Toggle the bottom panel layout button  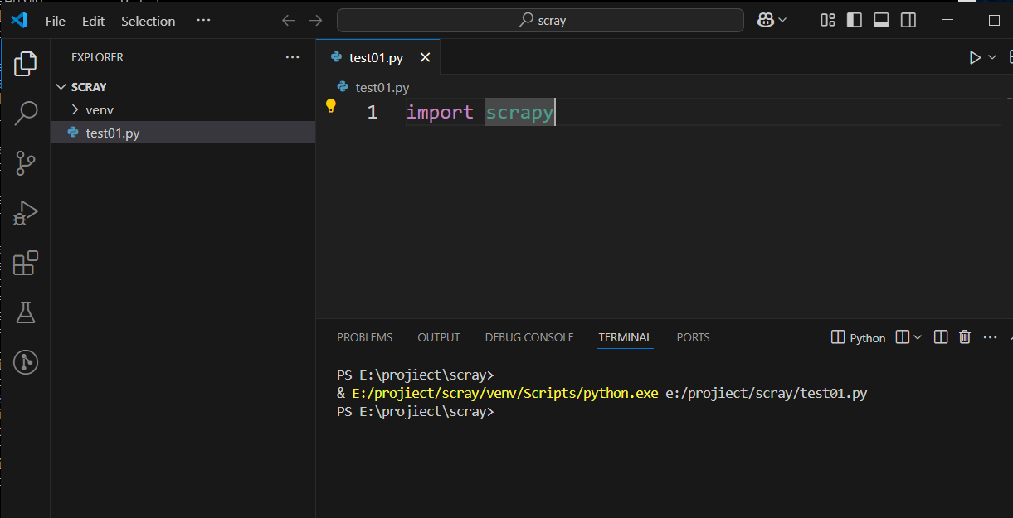pos(881,21)
